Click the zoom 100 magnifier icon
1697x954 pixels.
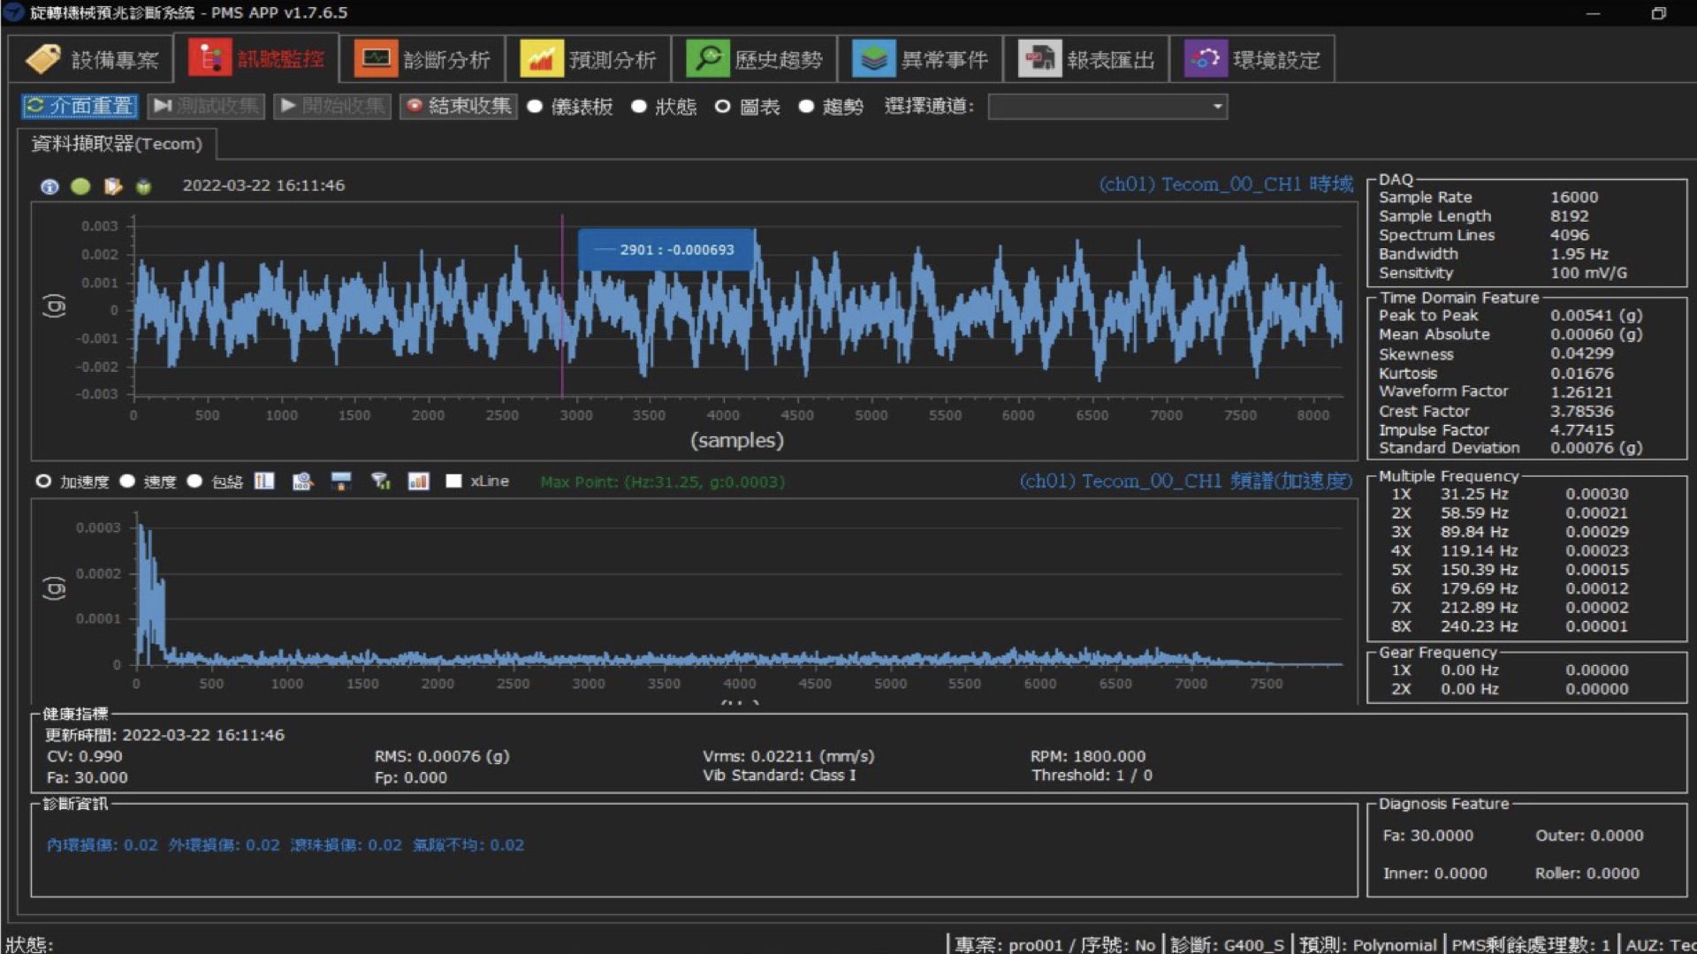point(302,481)
